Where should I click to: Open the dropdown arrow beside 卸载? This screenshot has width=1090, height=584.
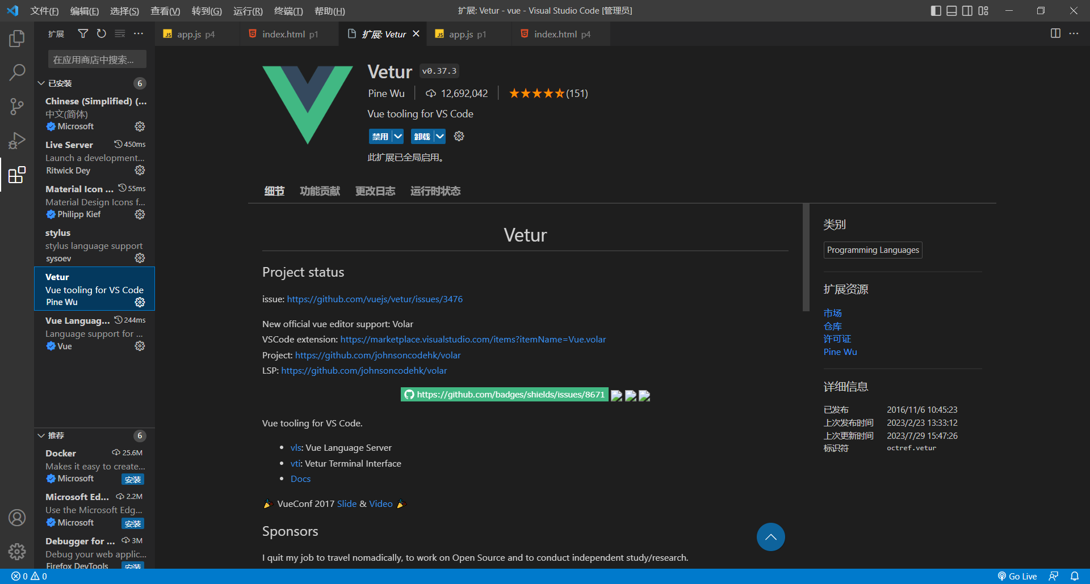click(x=440, y=136)
